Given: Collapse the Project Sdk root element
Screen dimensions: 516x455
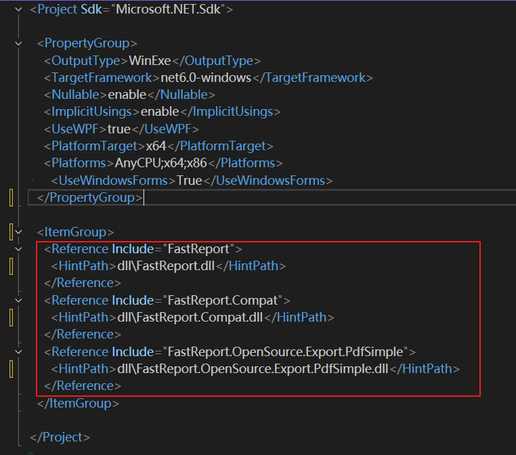Looking at the screenshot, I should 19,9.
